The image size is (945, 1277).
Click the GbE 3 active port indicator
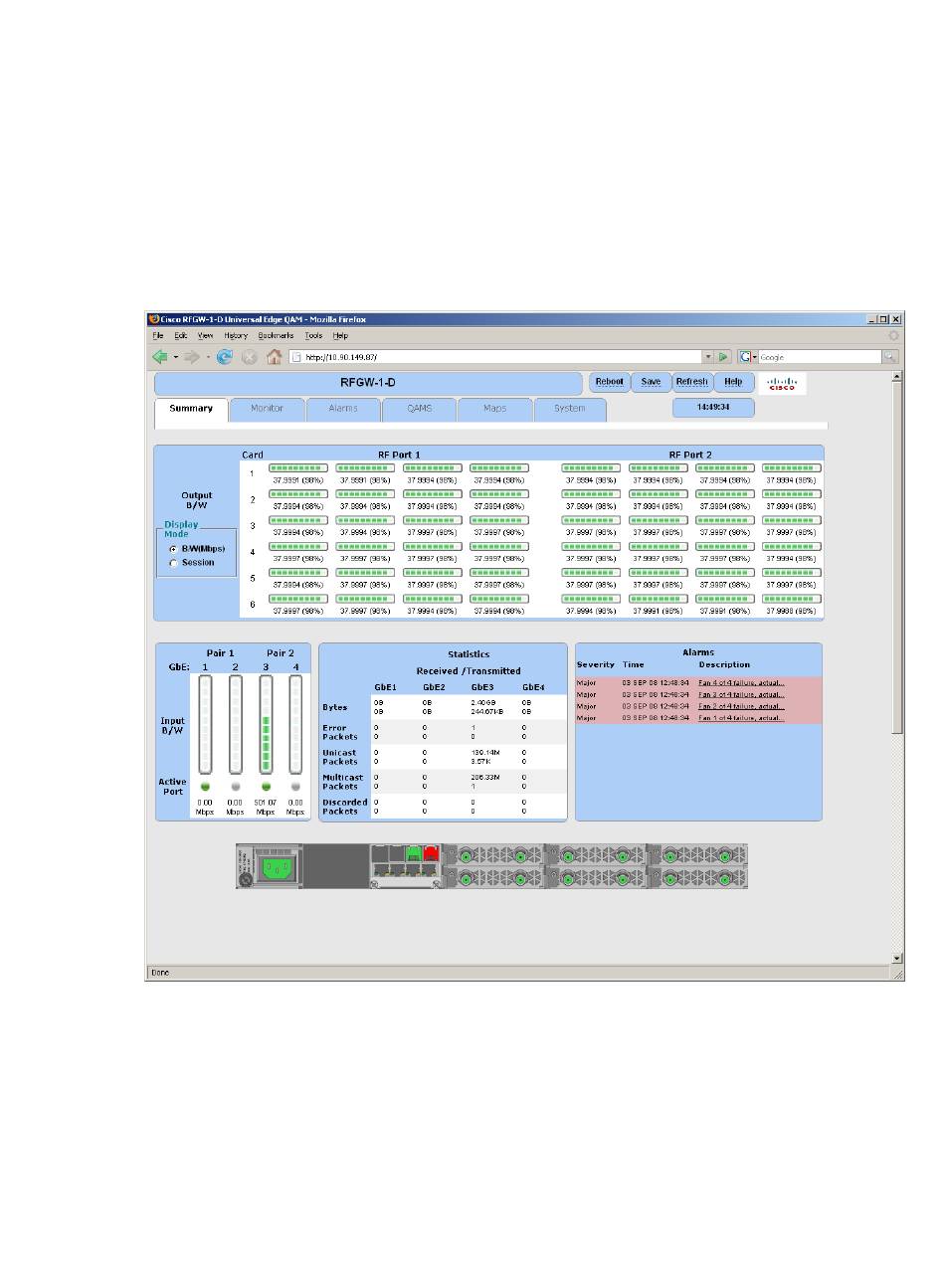click(266, 786)
